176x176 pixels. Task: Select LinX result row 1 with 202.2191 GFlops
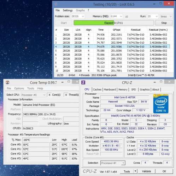coord(112,34)
